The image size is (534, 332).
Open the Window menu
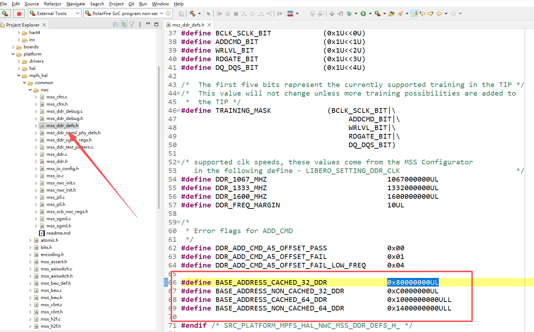[x=160, y=4]
